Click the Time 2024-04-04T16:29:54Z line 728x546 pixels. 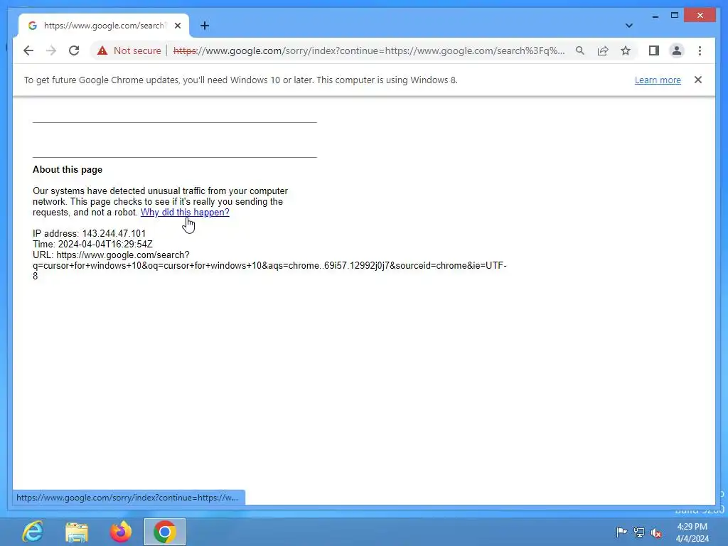(x=92, y=245)
